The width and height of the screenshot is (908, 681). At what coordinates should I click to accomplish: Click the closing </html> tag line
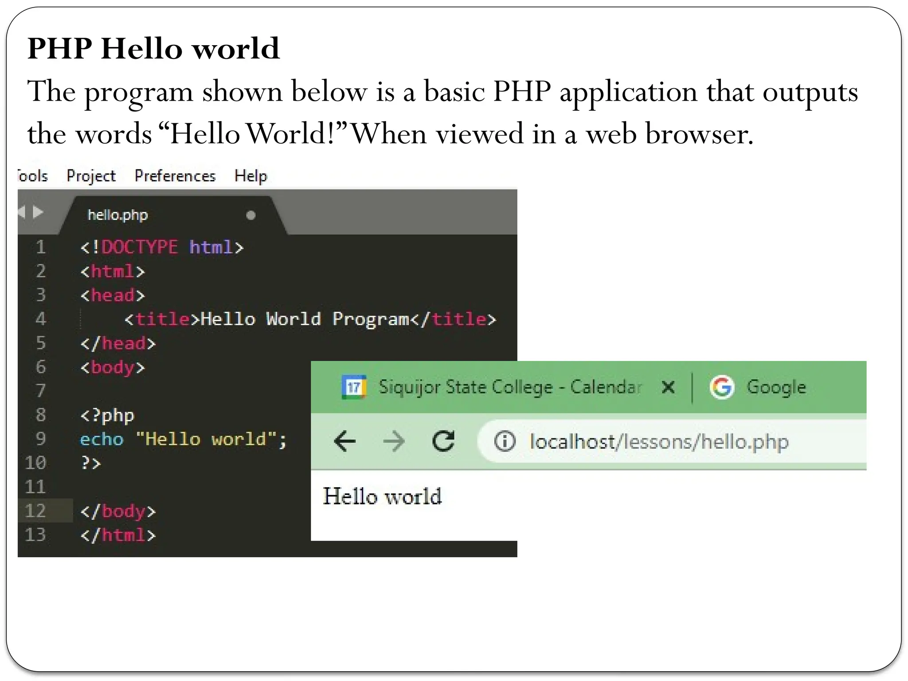click(118, 535)
